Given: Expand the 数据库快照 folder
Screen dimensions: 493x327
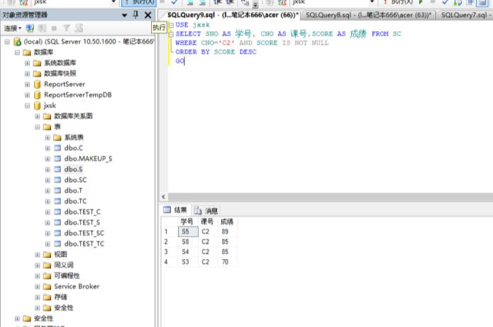Looking at the screenshot, I should point(28,74).
